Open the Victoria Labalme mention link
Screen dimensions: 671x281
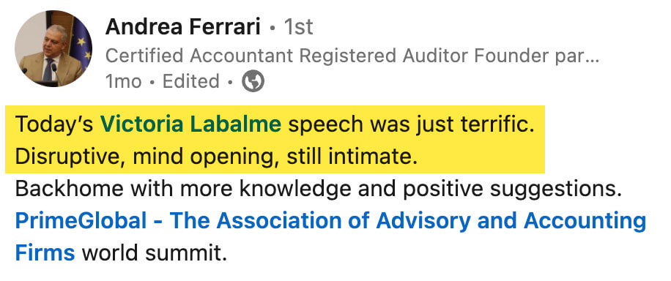[191, 124]
